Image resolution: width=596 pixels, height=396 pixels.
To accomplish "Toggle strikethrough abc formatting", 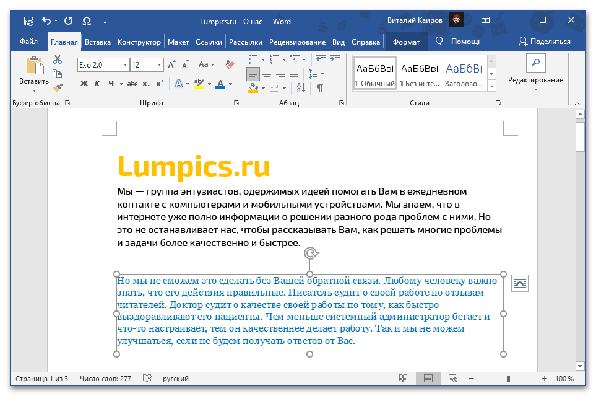I will point(132,84).
